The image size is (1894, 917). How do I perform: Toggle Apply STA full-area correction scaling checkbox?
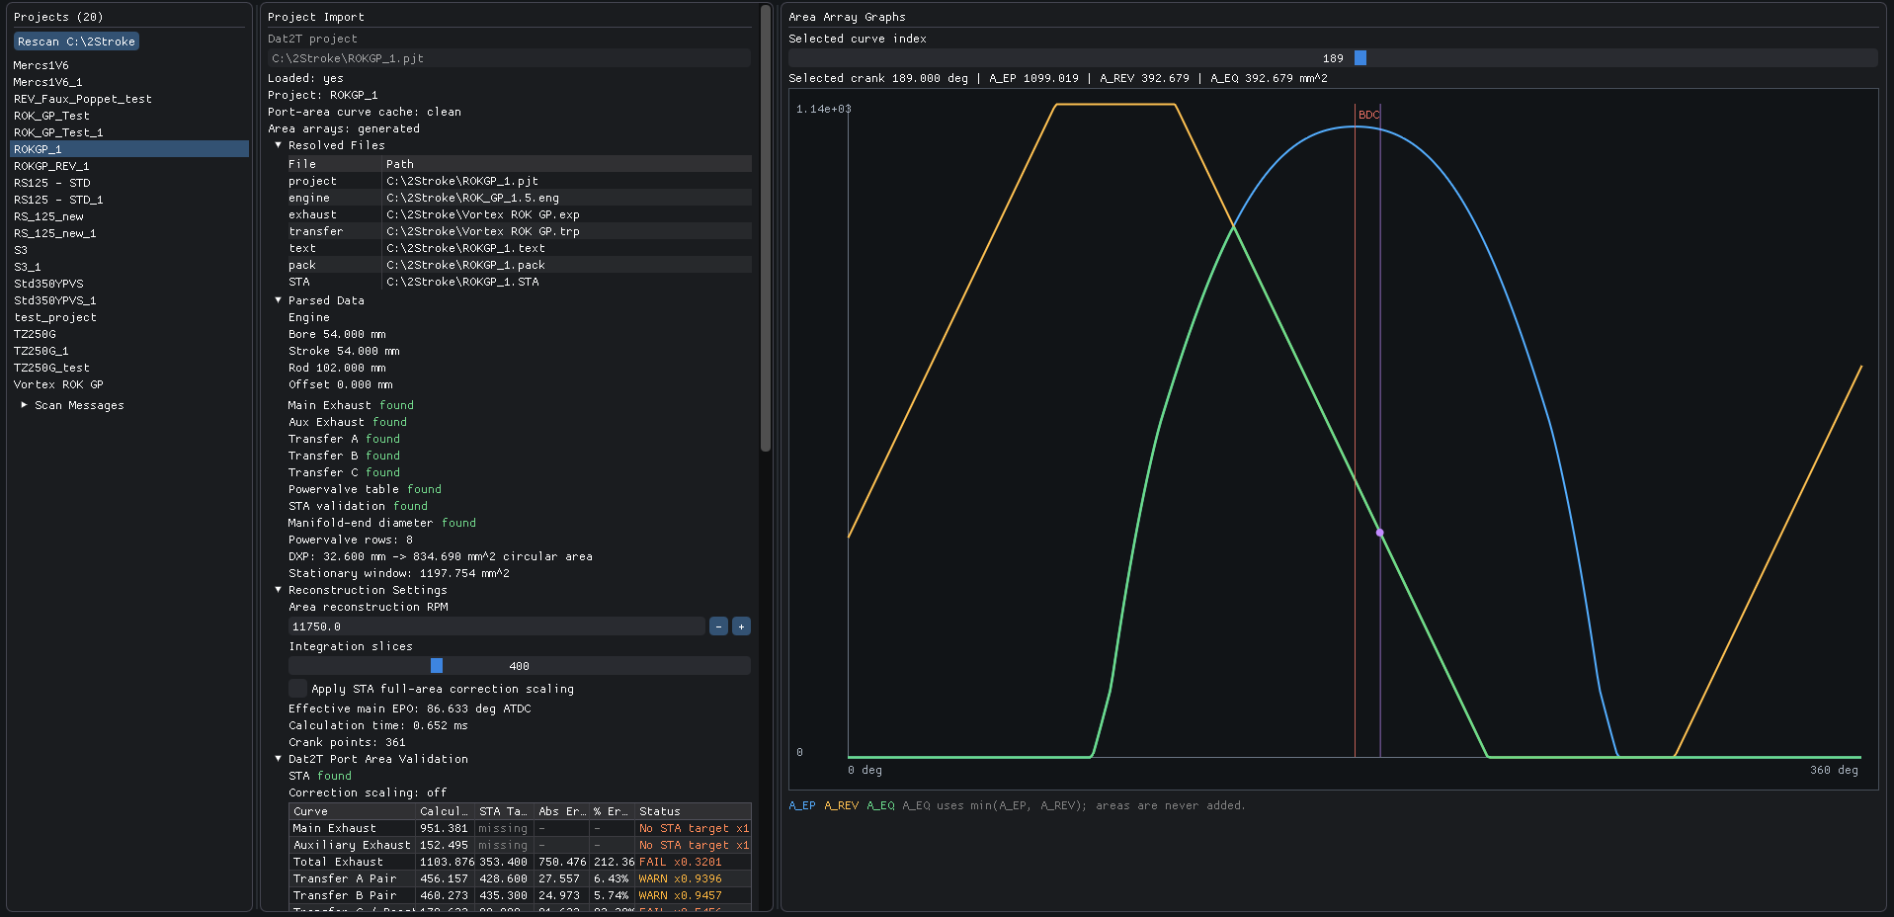coord(297,688)
